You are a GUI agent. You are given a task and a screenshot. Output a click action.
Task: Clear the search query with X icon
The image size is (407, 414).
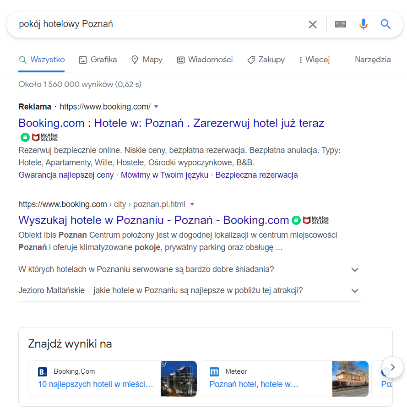[x=313, y=25]
